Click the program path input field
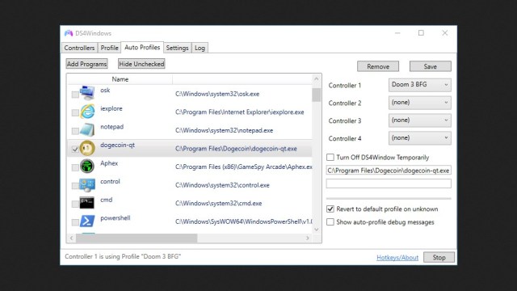 [389, 171]
